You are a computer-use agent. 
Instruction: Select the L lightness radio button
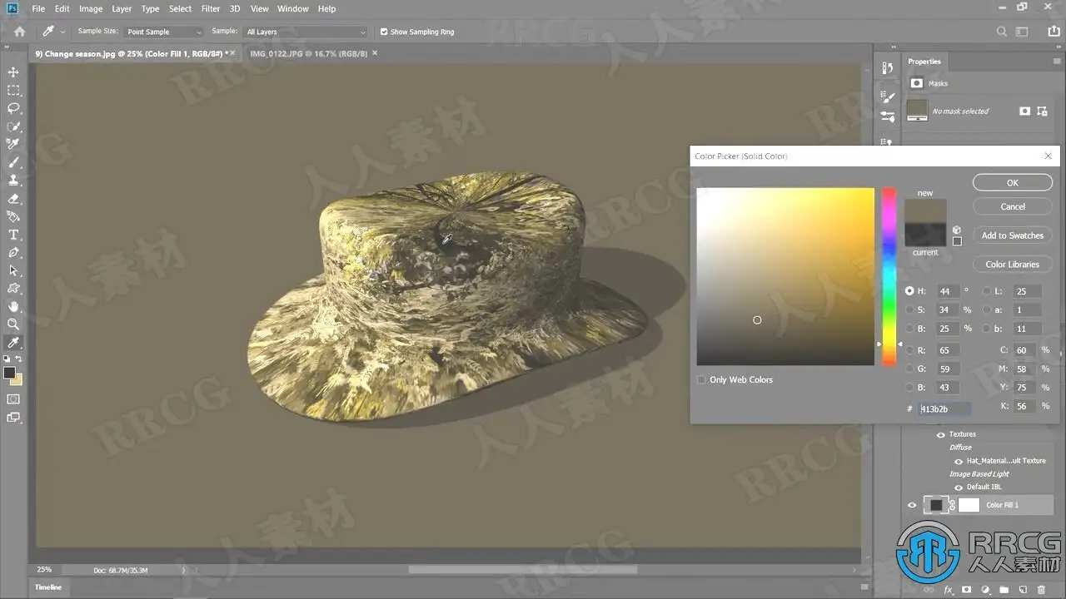pyautogui.click(x=987, y=291)
